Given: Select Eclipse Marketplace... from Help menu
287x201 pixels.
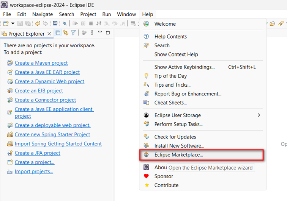Looking at the screenshot, I should click(178, 155).
